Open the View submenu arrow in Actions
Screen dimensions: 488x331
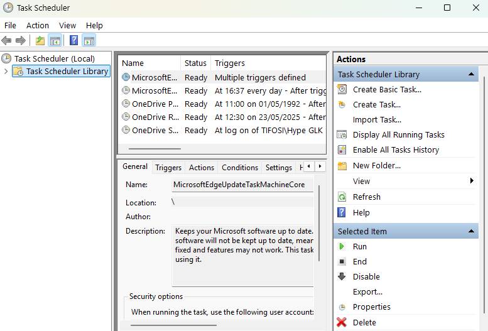click(472, 181)
